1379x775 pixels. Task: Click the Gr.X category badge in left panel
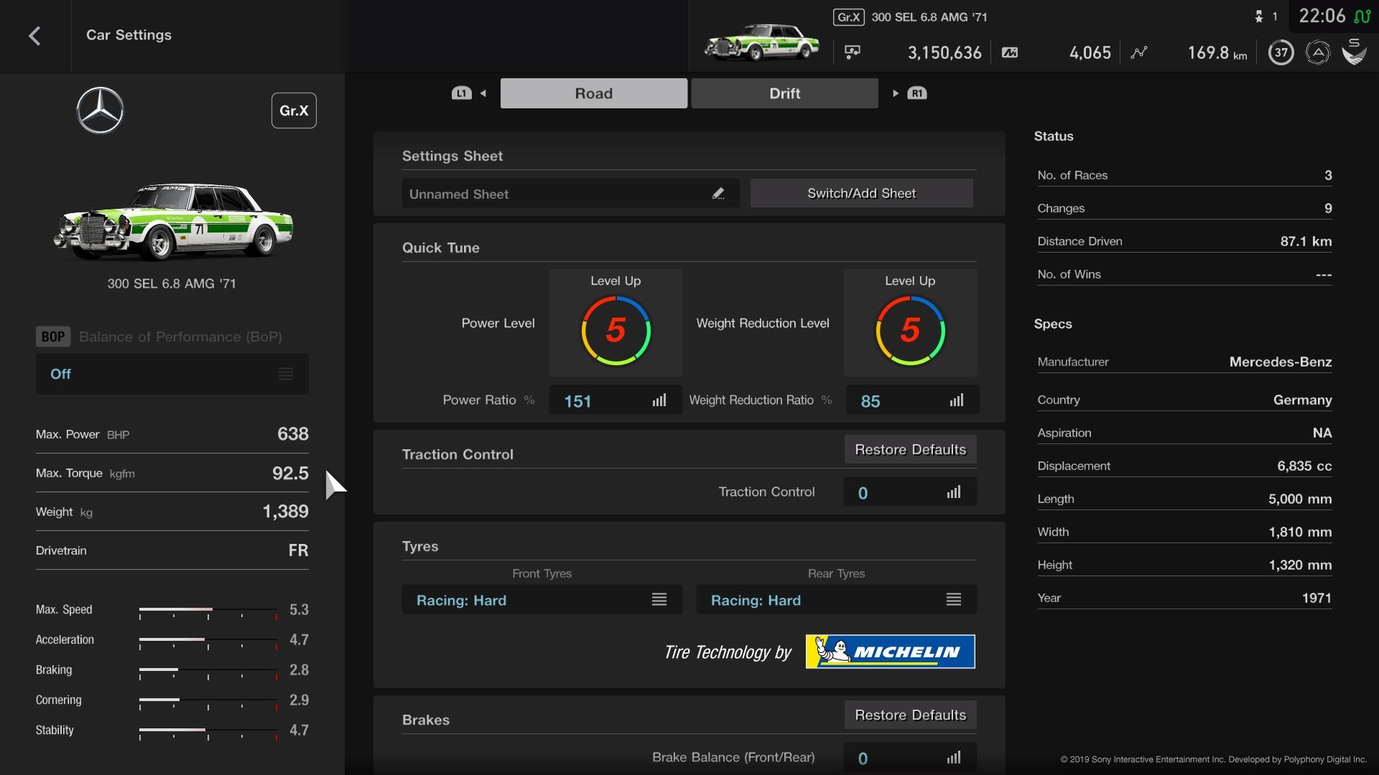294,111
